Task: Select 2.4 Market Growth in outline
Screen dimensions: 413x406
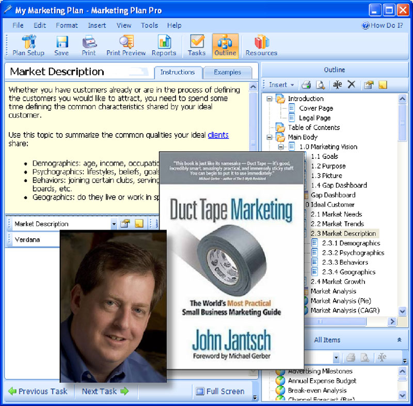Action: (x=338, y=282)
